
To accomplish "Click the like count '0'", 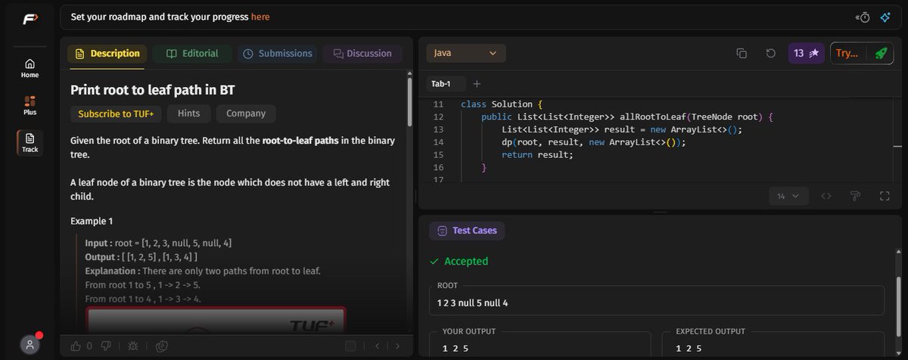I will pos(89,346).
